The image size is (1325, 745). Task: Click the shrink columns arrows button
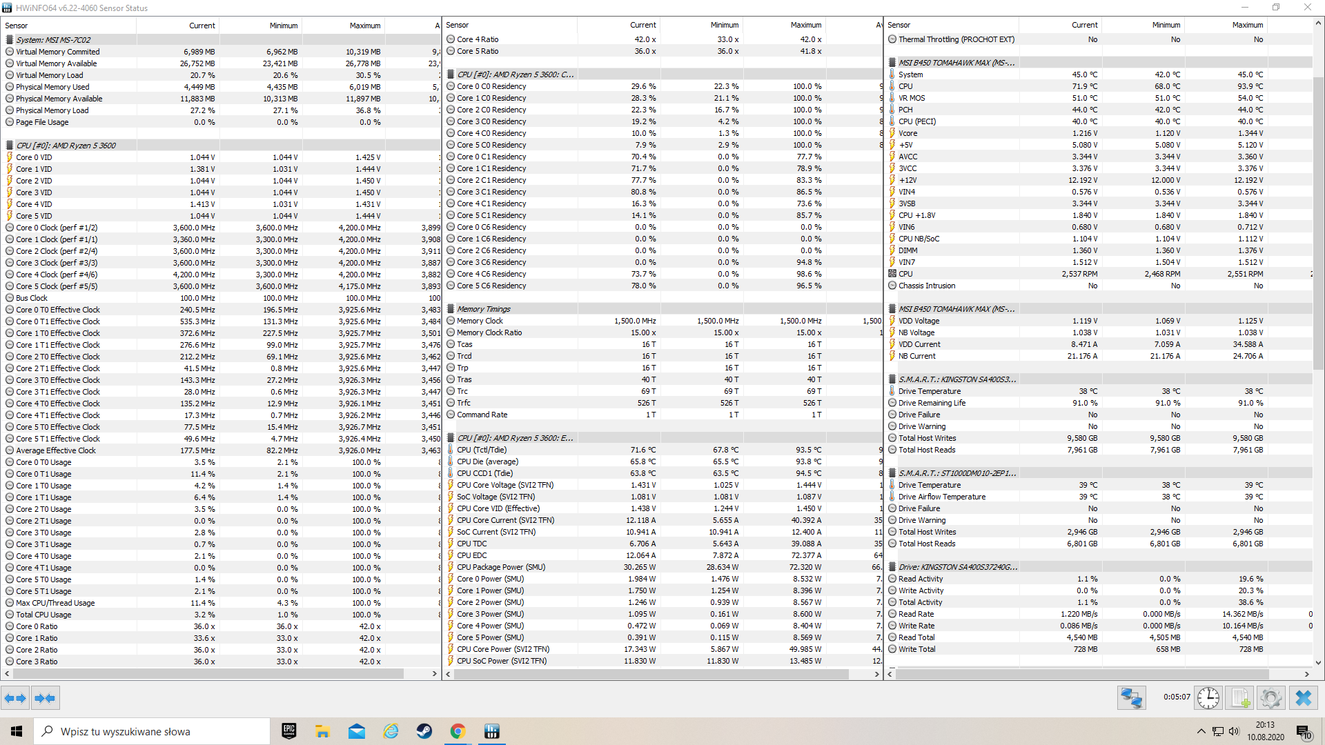tap(45, 698)
